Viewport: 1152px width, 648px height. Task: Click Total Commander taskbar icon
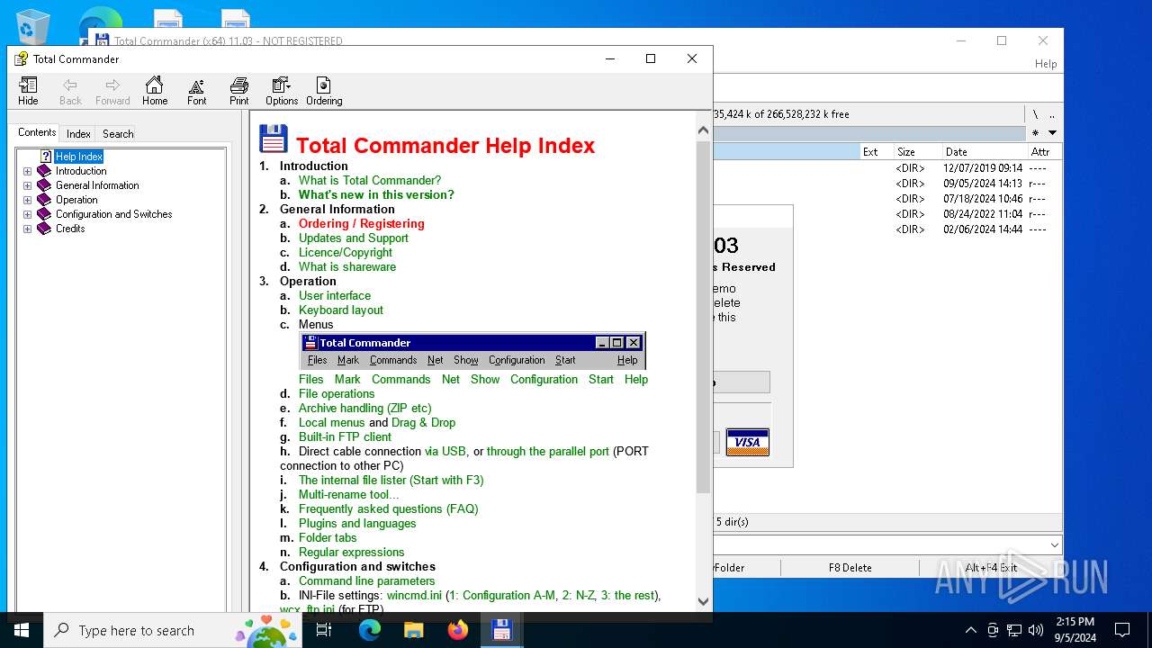tap(501, 630)
